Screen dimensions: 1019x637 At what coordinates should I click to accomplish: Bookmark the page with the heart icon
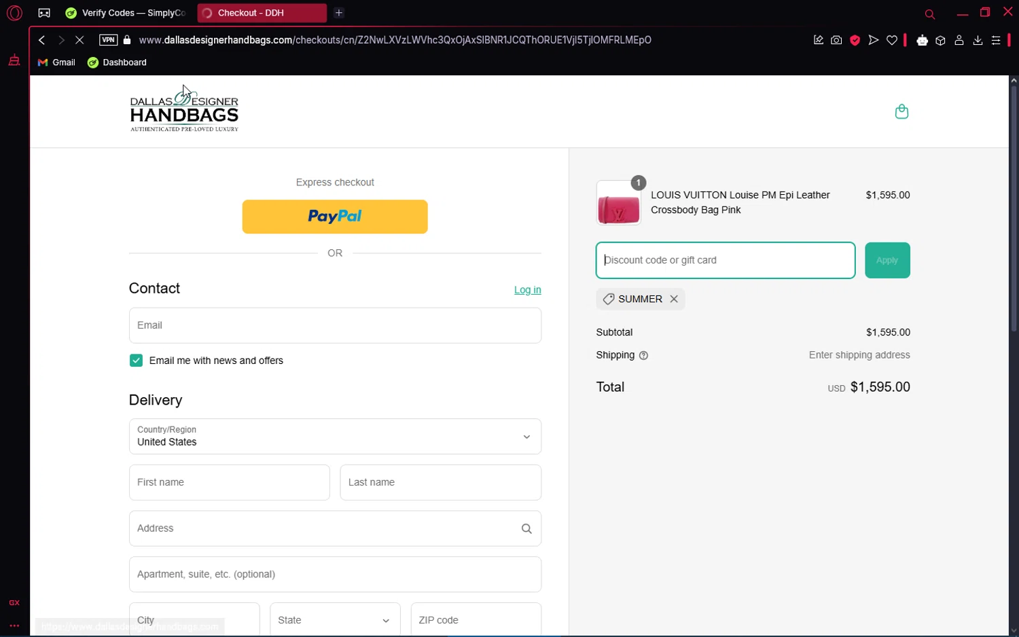[x=892, y=40]
